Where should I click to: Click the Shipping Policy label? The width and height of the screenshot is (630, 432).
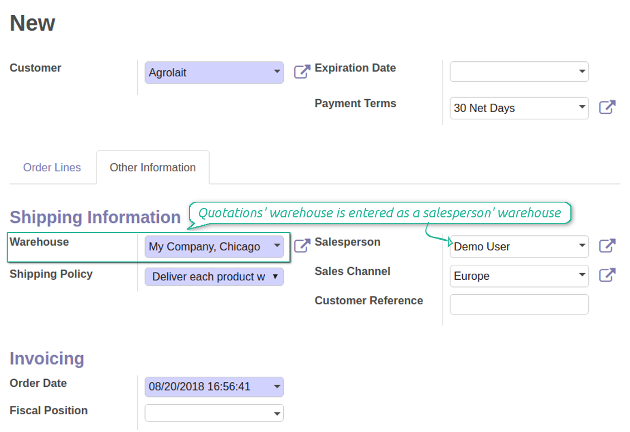(51, 274)
